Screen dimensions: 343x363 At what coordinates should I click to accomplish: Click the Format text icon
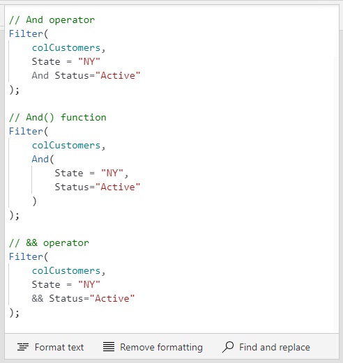pos(23,347)
